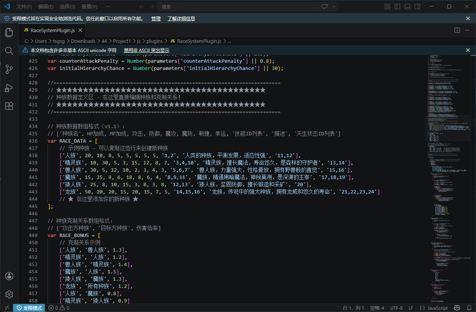Go back using the navigation arrow
This screenshot has width=476, height=312.
point(142,6)
